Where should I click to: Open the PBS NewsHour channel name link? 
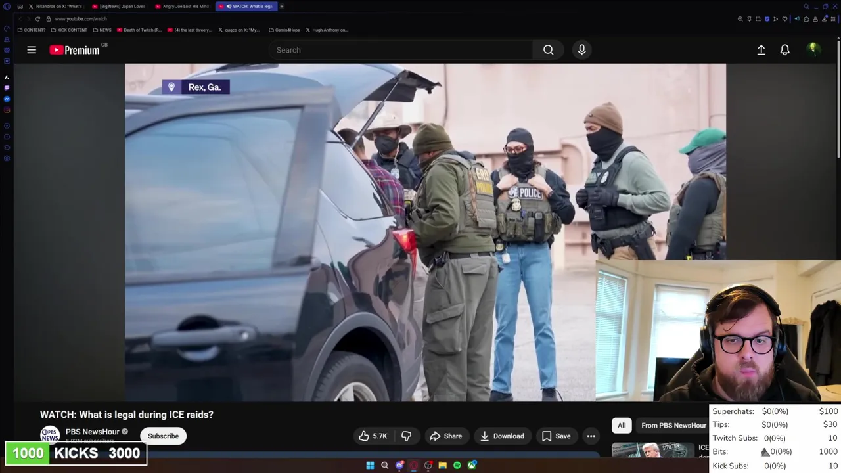point(92,432)
